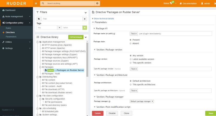The image size is (216, 116).
Task: Save the directive
Action: pos(211,113)
